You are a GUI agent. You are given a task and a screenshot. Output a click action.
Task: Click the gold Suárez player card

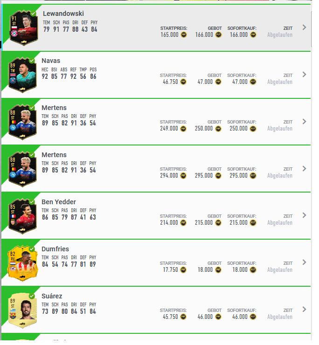coord(22,310)
